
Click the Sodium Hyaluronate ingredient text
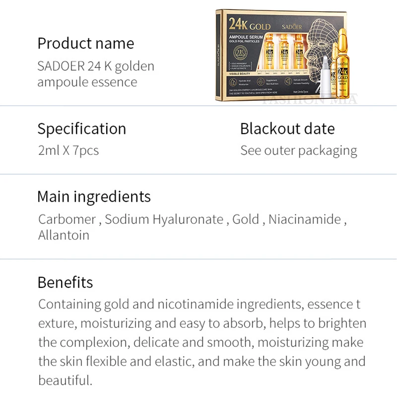tap(164, 219)
